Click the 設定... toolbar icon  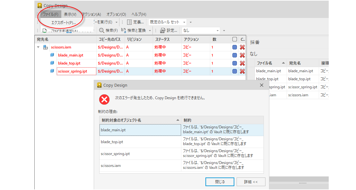162,30
